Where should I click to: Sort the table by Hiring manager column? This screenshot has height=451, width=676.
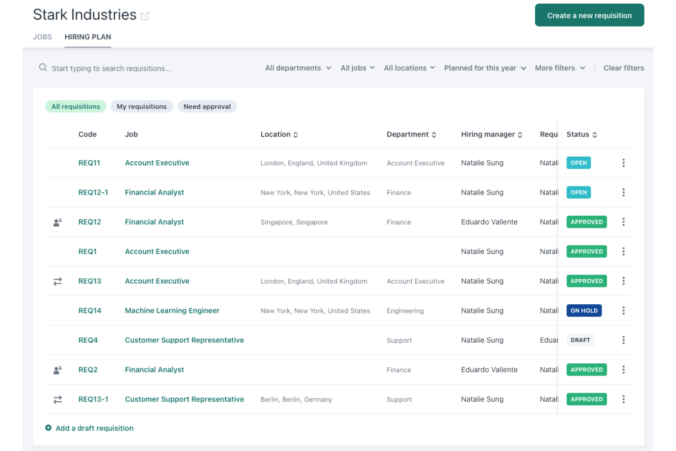491,134
